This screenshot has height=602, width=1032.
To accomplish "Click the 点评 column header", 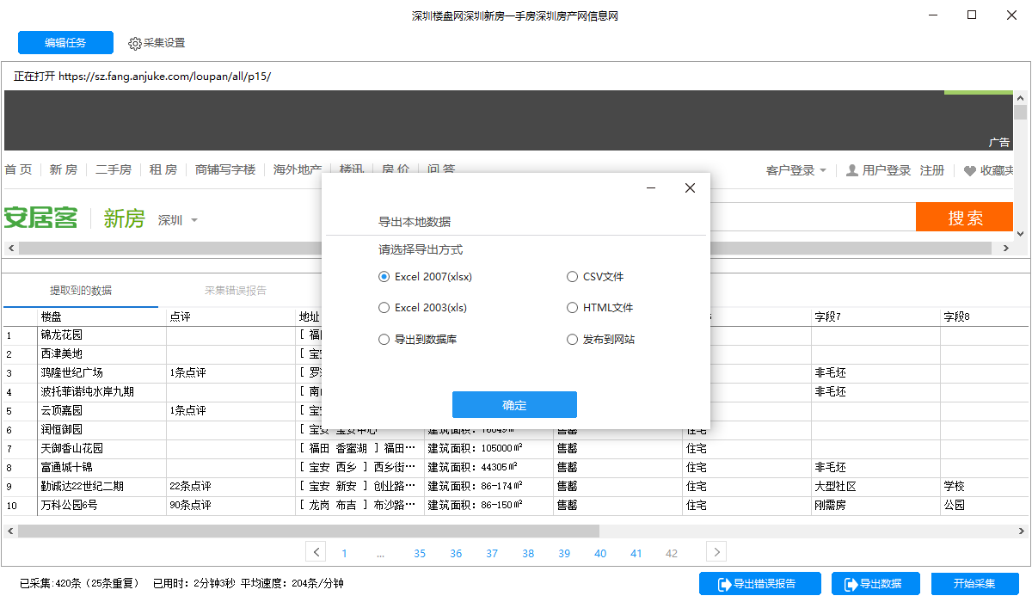I will pos(230,316).
